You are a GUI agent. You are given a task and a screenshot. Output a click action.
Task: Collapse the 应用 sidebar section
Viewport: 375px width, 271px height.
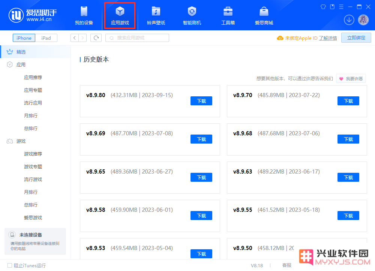point(21,64)
